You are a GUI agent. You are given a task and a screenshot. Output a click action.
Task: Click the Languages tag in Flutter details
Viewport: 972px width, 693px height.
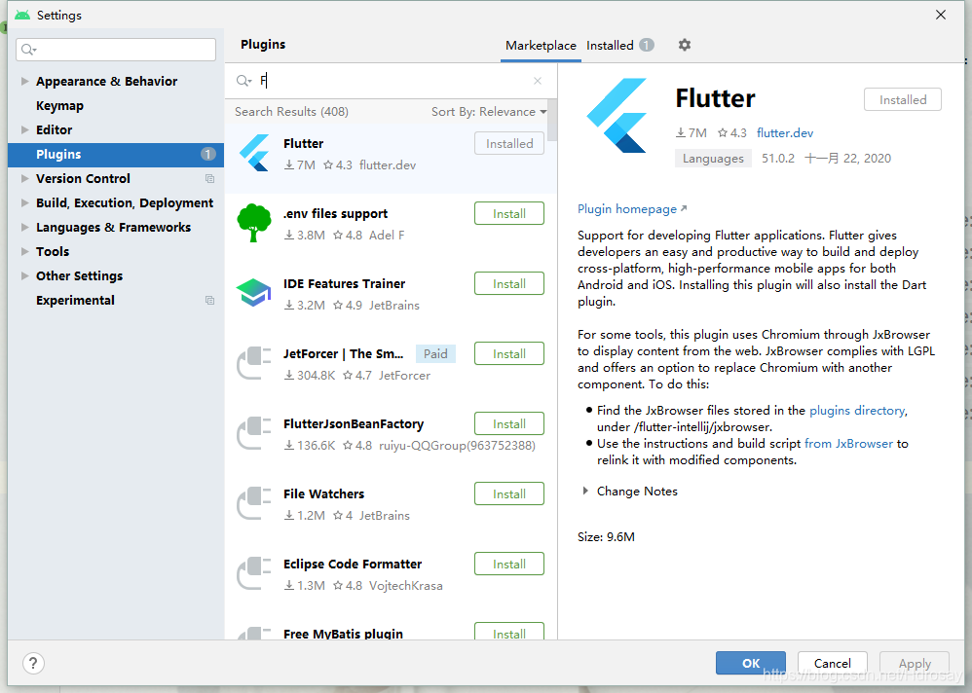click(713, 158)
